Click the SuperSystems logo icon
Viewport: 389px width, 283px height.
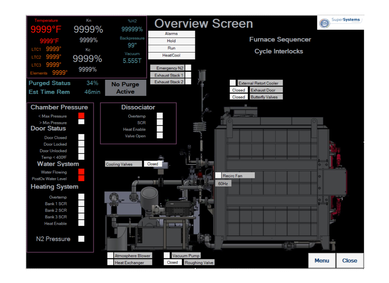click(x=324, y=23)
